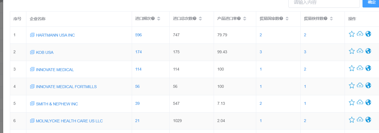Click document icon beside KOB USA

tap(32, 52)
